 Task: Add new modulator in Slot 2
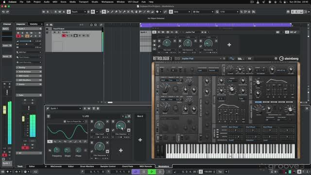tap(140, 140)
